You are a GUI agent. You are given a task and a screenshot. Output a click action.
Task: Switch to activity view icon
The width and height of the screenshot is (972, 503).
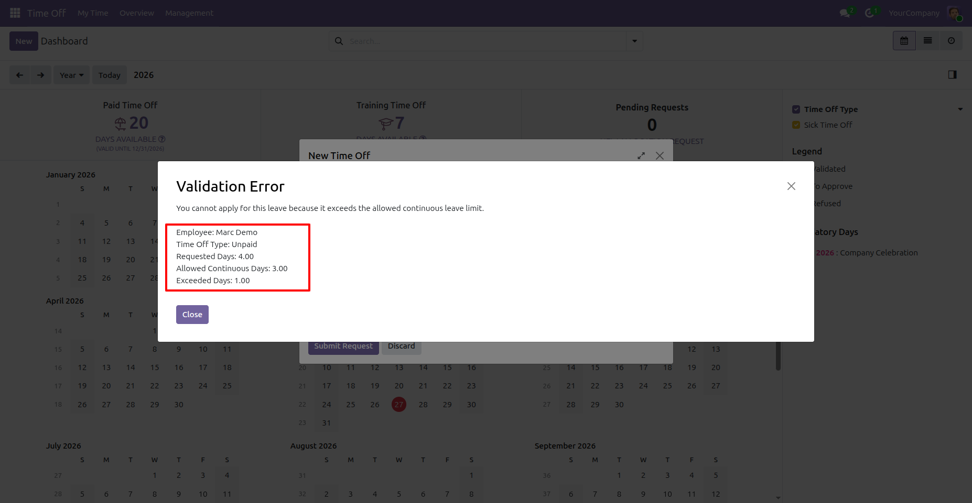[x=951, y=41]
